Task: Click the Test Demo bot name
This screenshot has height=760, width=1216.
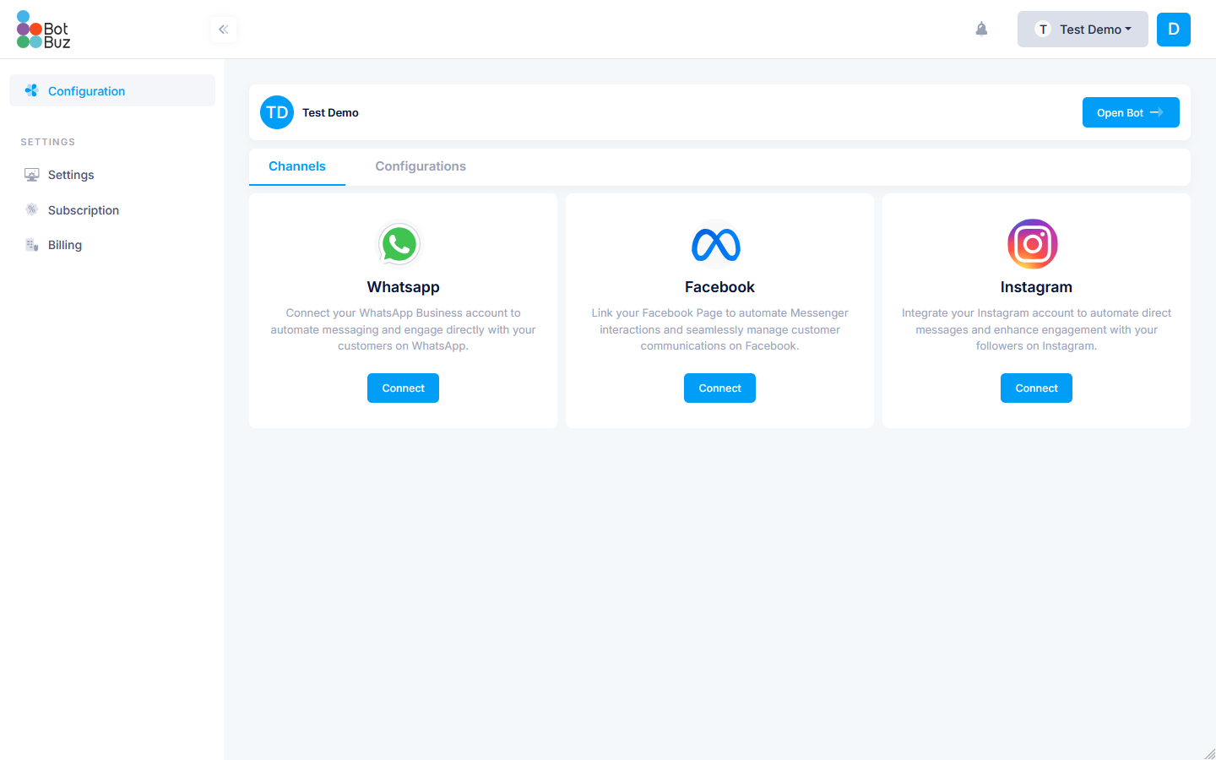Action: click(x=330, y=112)
